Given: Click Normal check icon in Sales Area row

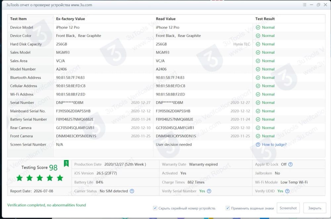Looking at the screenshot, I should tap(258, 61).
